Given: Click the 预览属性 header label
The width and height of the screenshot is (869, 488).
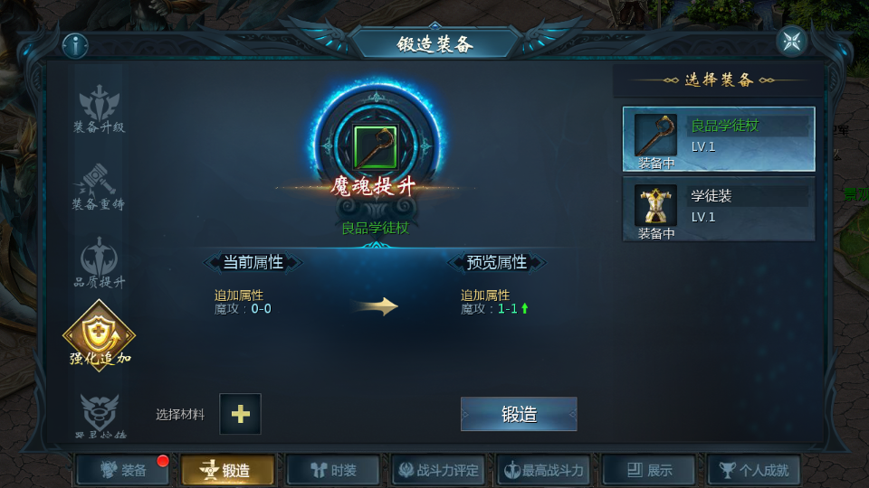Looking at the screenshot, I should (497, 262).
